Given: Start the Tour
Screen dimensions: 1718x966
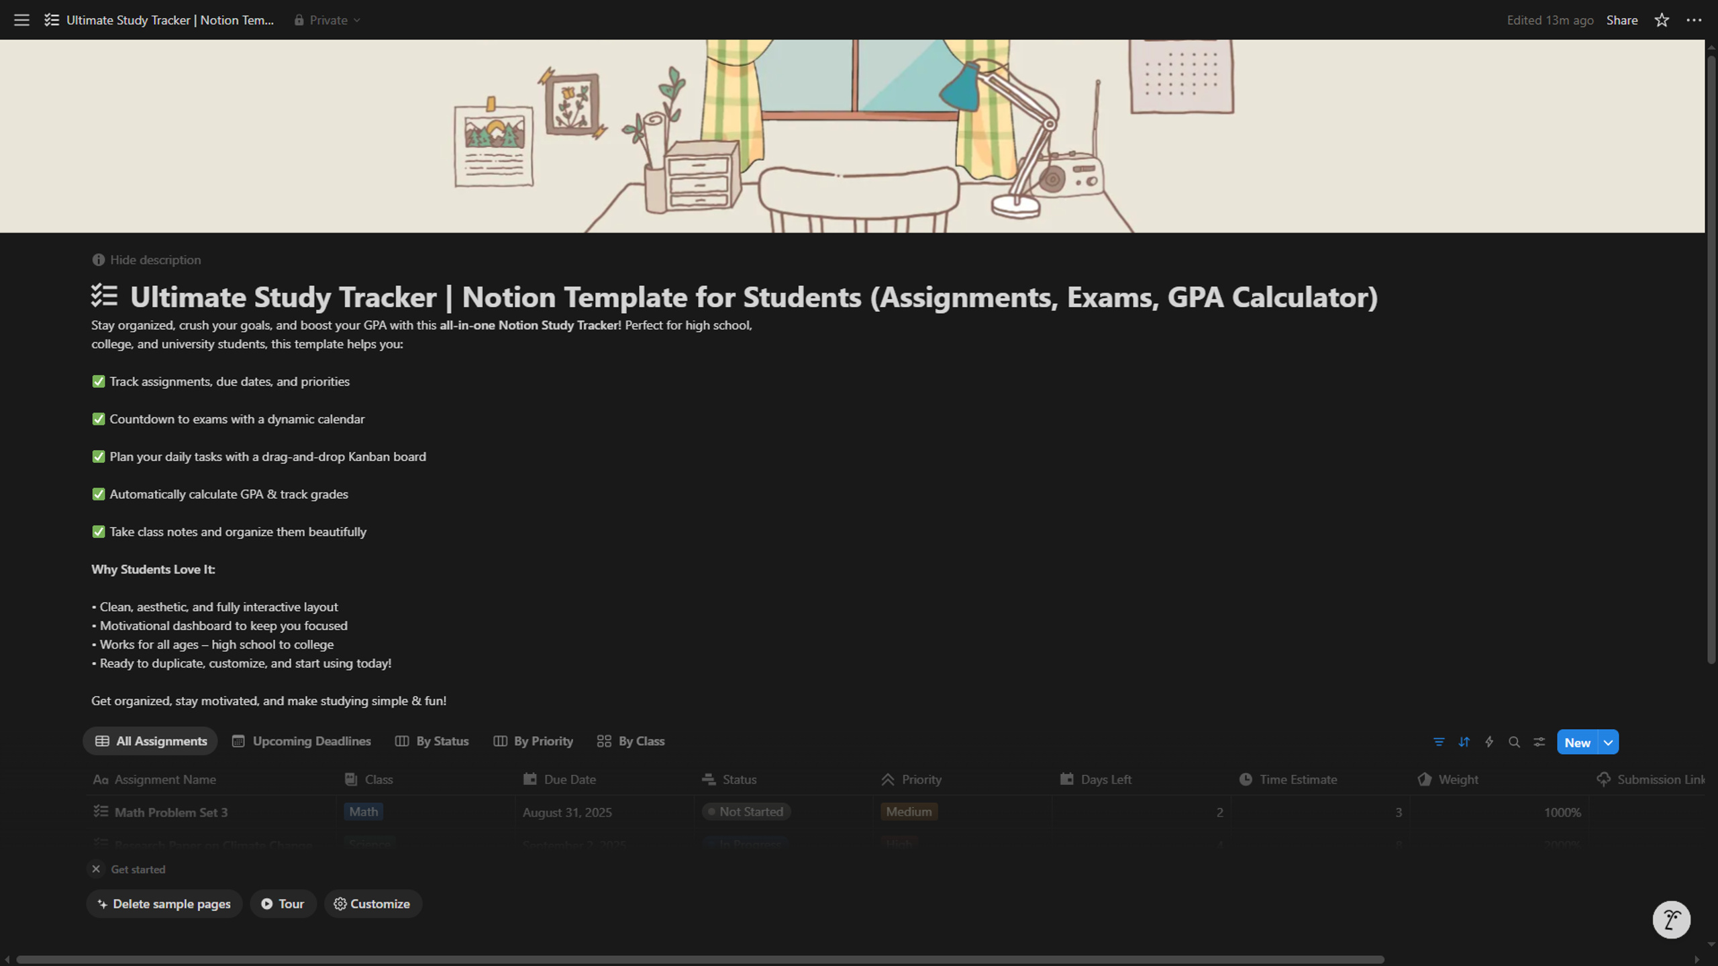Looking at the screenshot, I should [x=283, y=904].
